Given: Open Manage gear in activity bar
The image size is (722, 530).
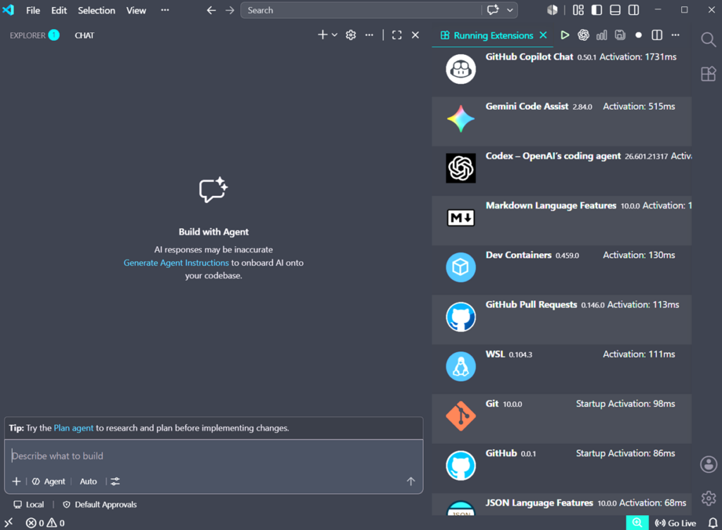Looking at the screenshot, I should click(709, 498).
